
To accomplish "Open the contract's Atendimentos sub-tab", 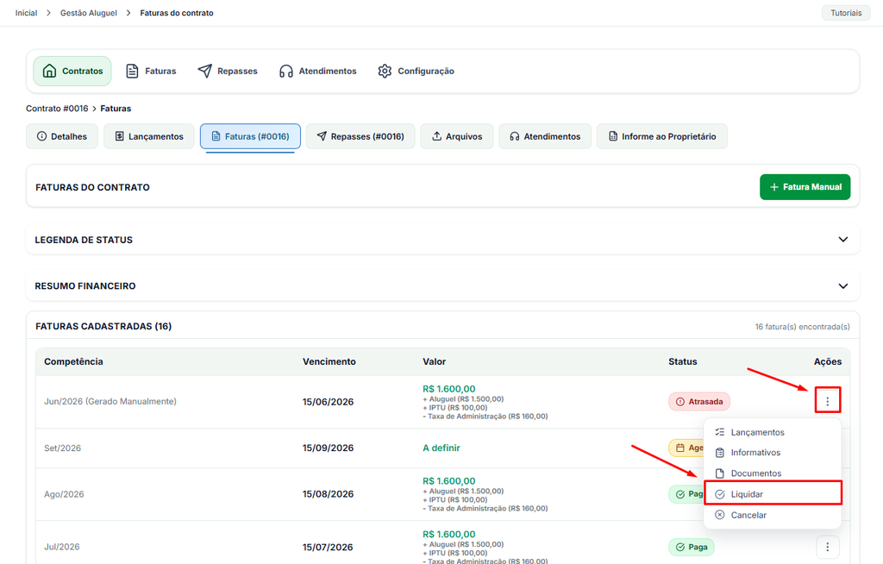I will point(545,136).
